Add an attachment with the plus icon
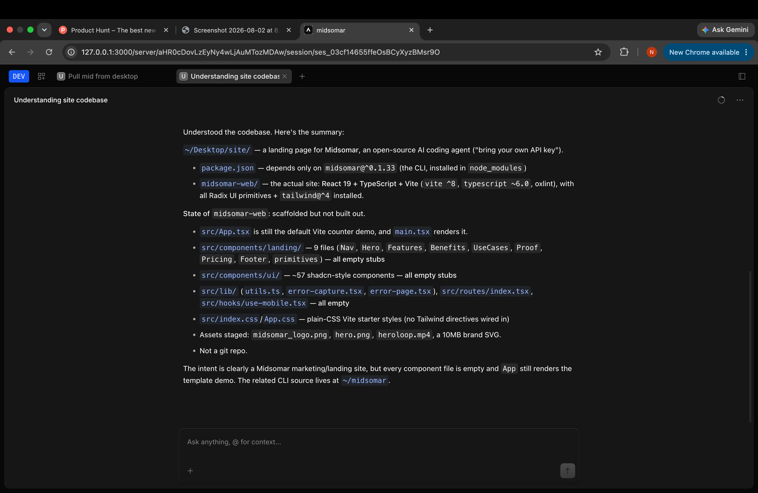Image resolution: width=758 pixels, height=493 pixels. [190, 471]
